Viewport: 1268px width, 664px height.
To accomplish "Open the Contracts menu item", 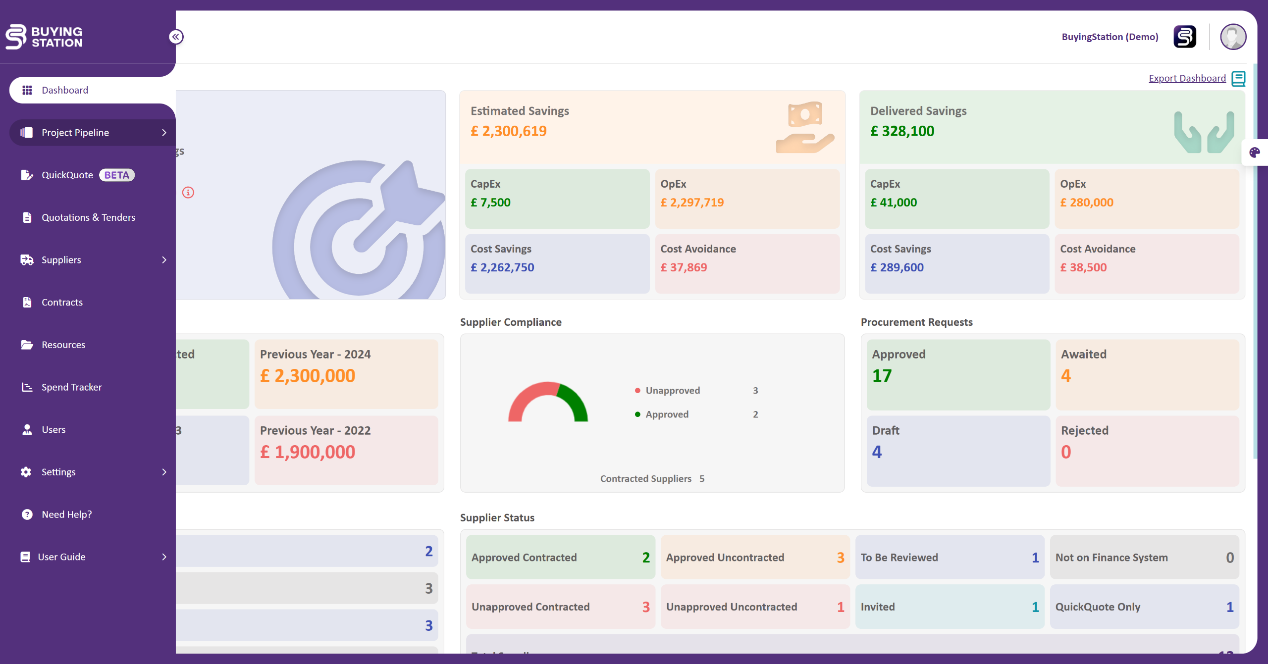I will point(62,302).
